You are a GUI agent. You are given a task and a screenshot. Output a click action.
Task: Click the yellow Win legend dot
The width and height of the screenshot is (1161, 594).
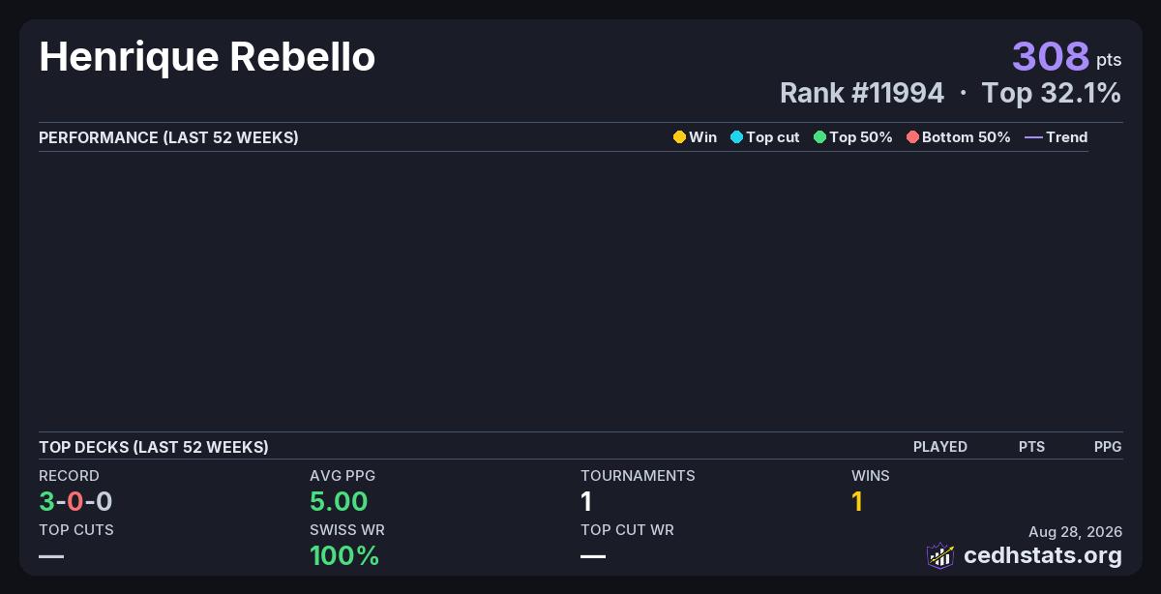tap(679, 137)
